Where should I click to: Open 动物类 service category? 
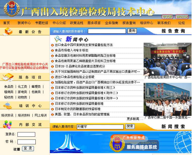tap(22, 97)
